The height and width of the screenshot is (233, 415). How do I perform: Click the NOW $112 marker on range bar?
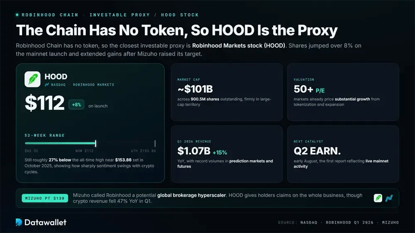click(x=95, y=144)
